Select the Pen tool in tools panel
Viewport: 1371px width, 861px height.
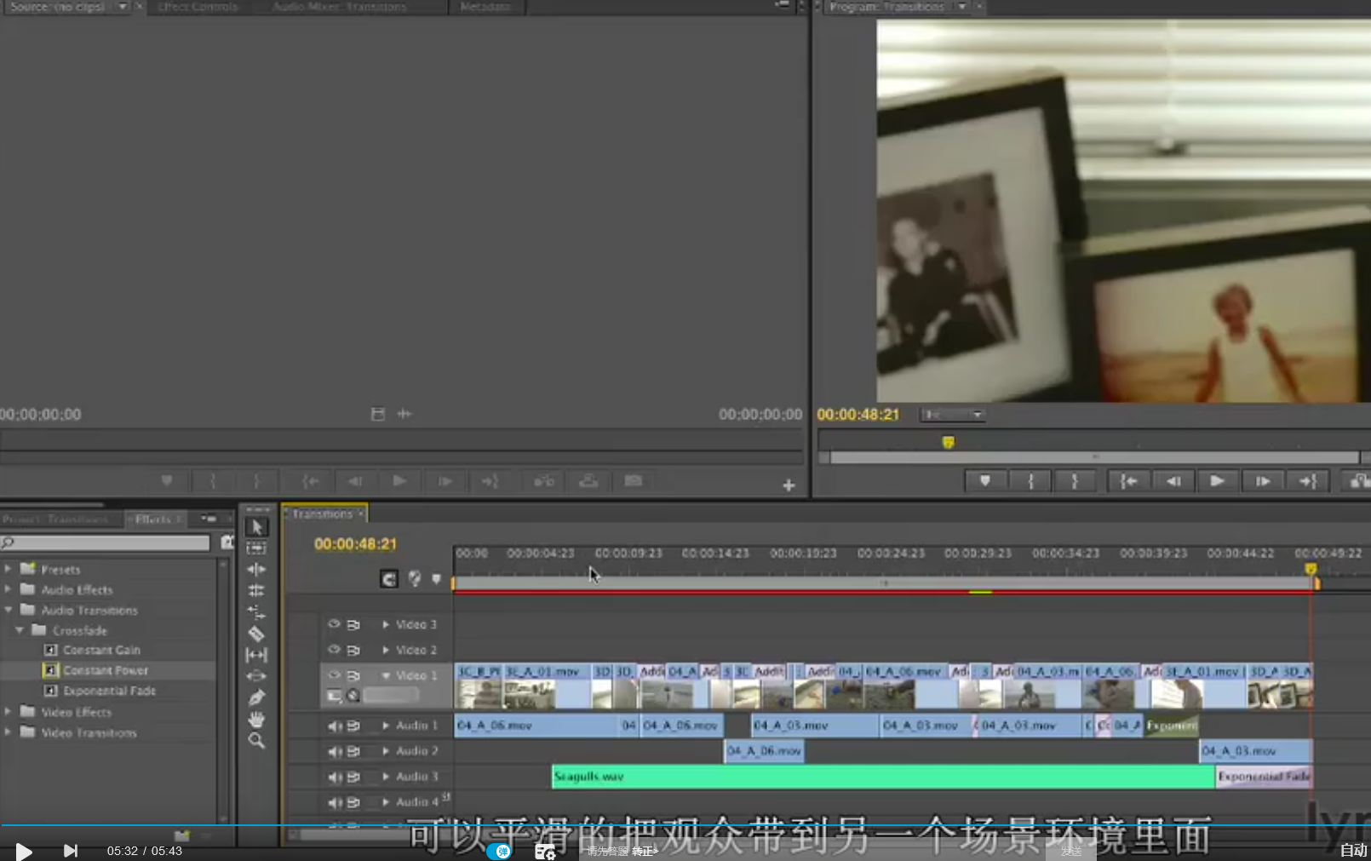[255, 697]
